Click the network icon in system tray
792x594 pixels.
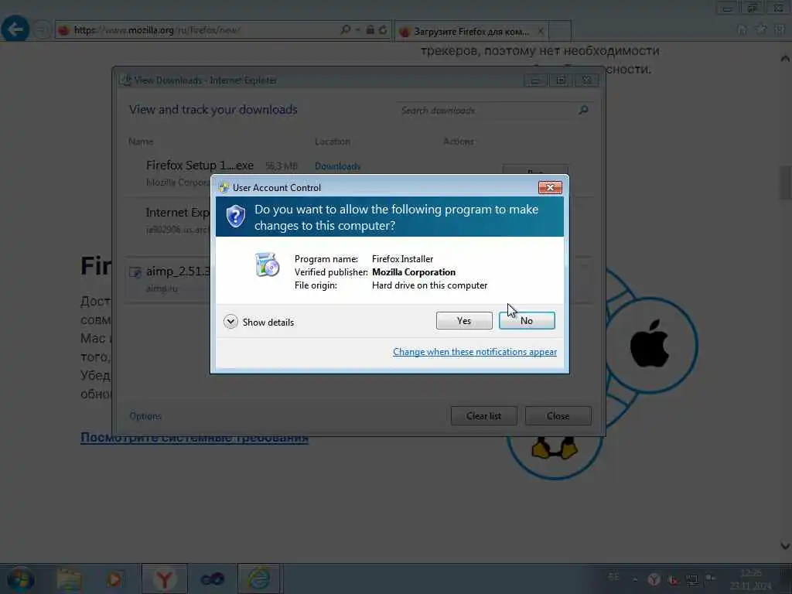[x=691, y=579]
